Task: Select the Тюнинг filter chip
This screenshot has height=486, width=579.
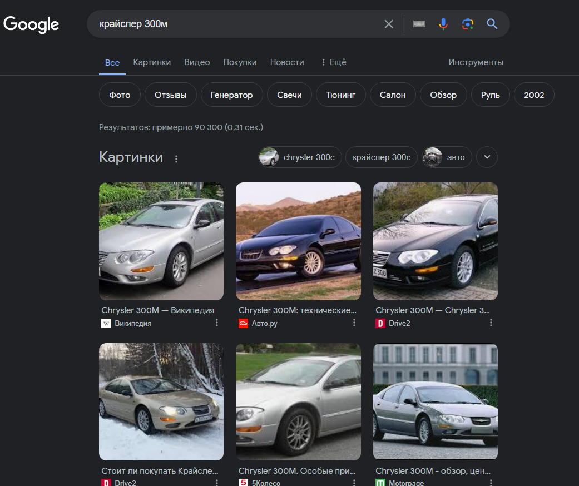Action: pyautogui.click(x=340, y=95)
